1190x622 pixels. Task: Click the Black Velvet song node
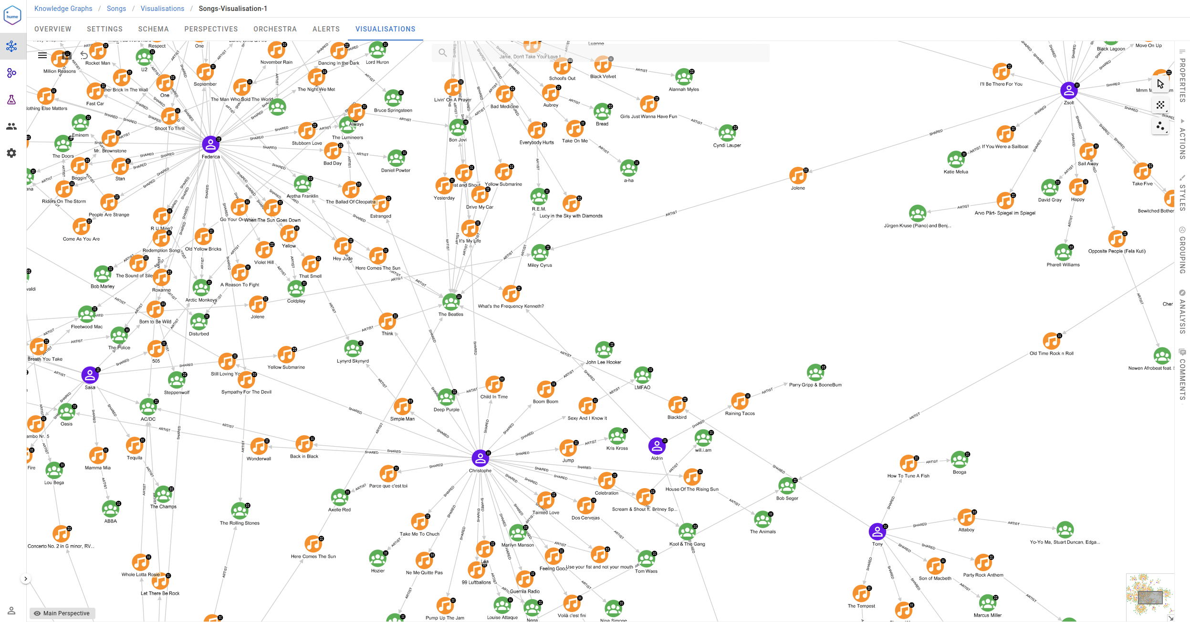click(x=603, y=64)
